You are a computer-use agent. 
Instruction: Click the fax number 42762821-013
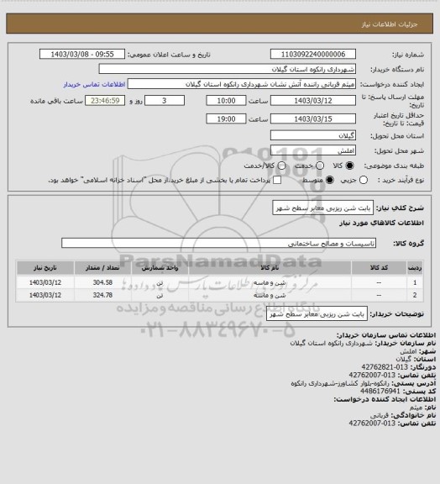coord(385,367)
